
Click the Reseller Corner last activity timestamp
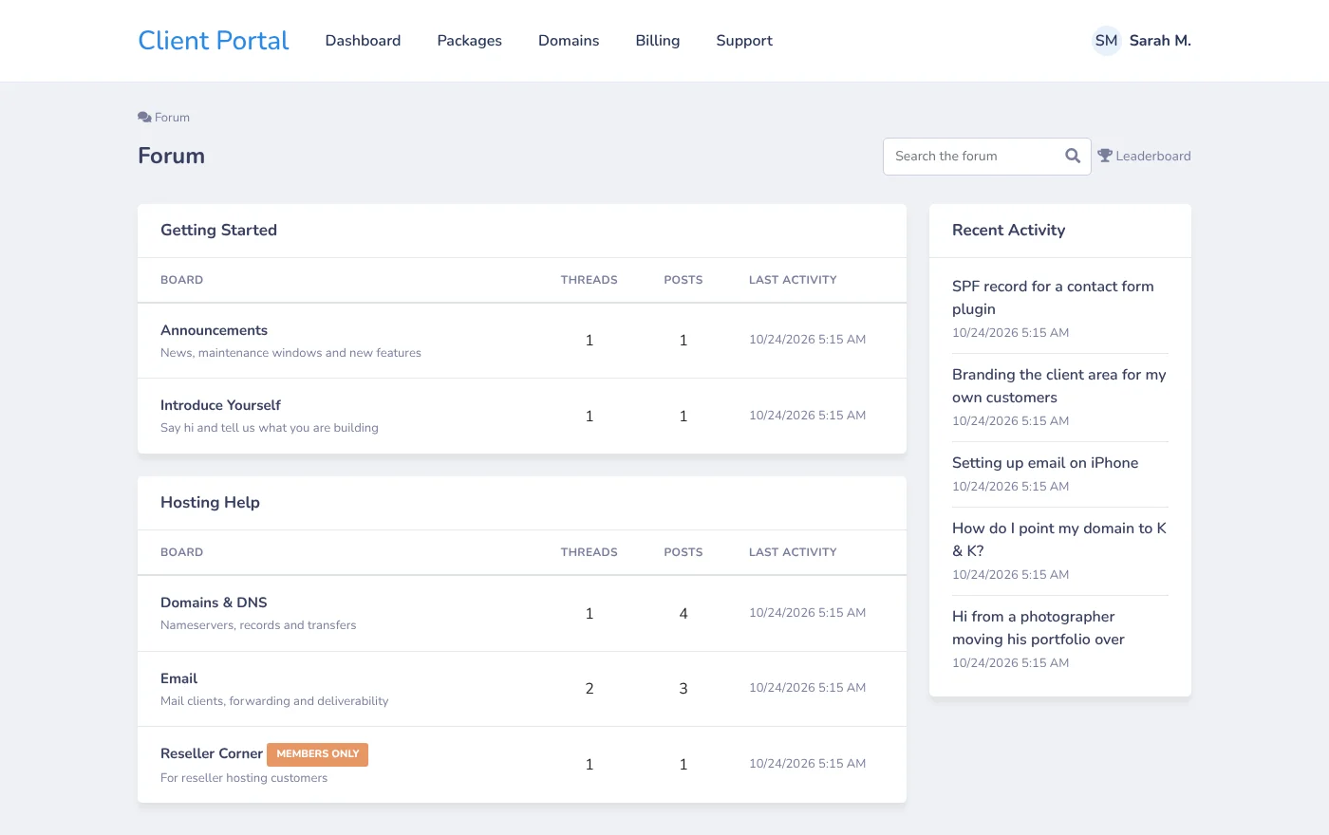coord(807,764)
